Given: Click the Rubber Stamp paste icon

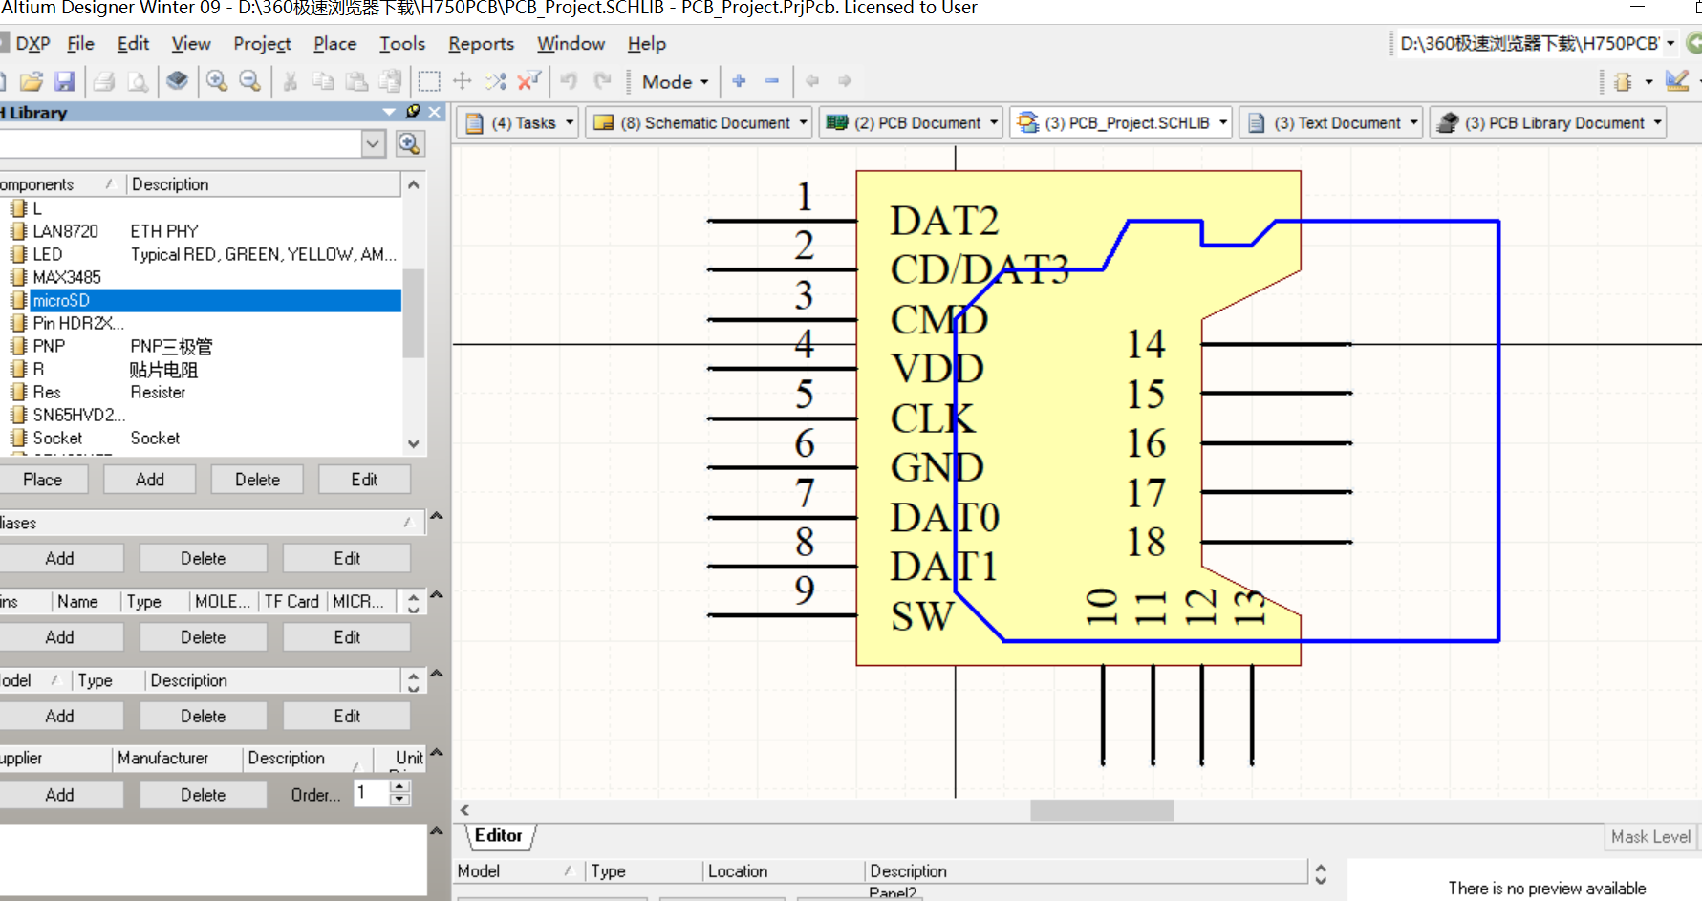Looking at the screenshot, I should click(391, 81).
